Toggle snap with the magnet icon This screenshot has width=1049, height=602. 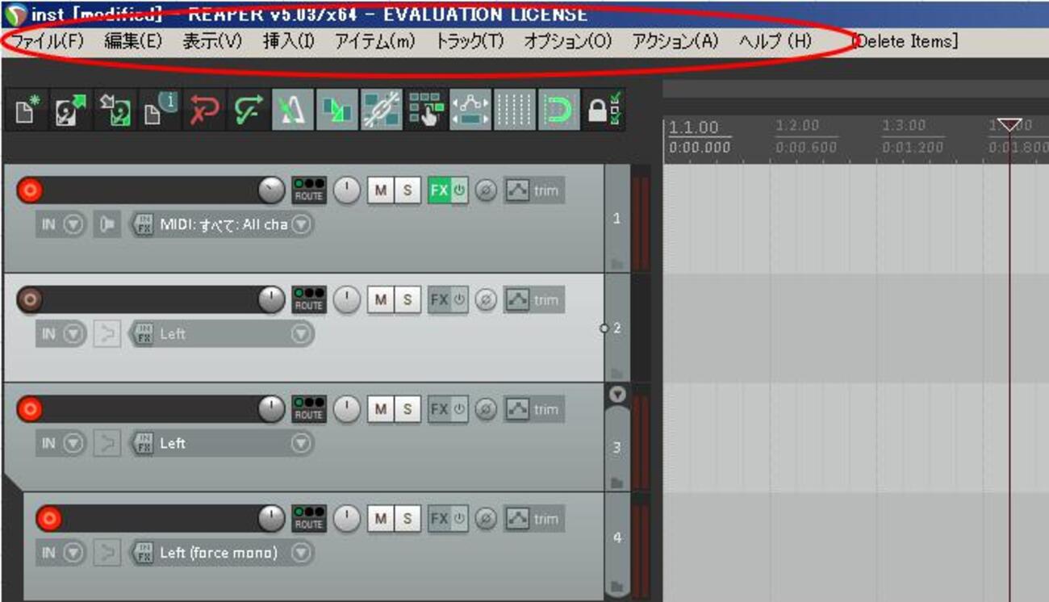point(559,111)
